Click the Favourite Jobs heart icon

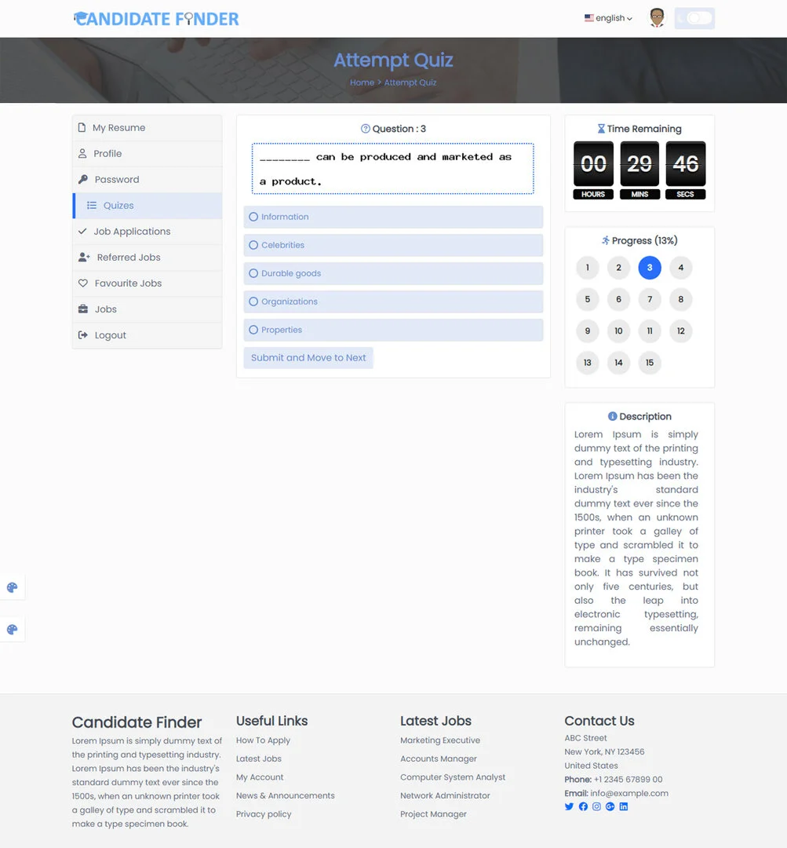tap(82, 283)
